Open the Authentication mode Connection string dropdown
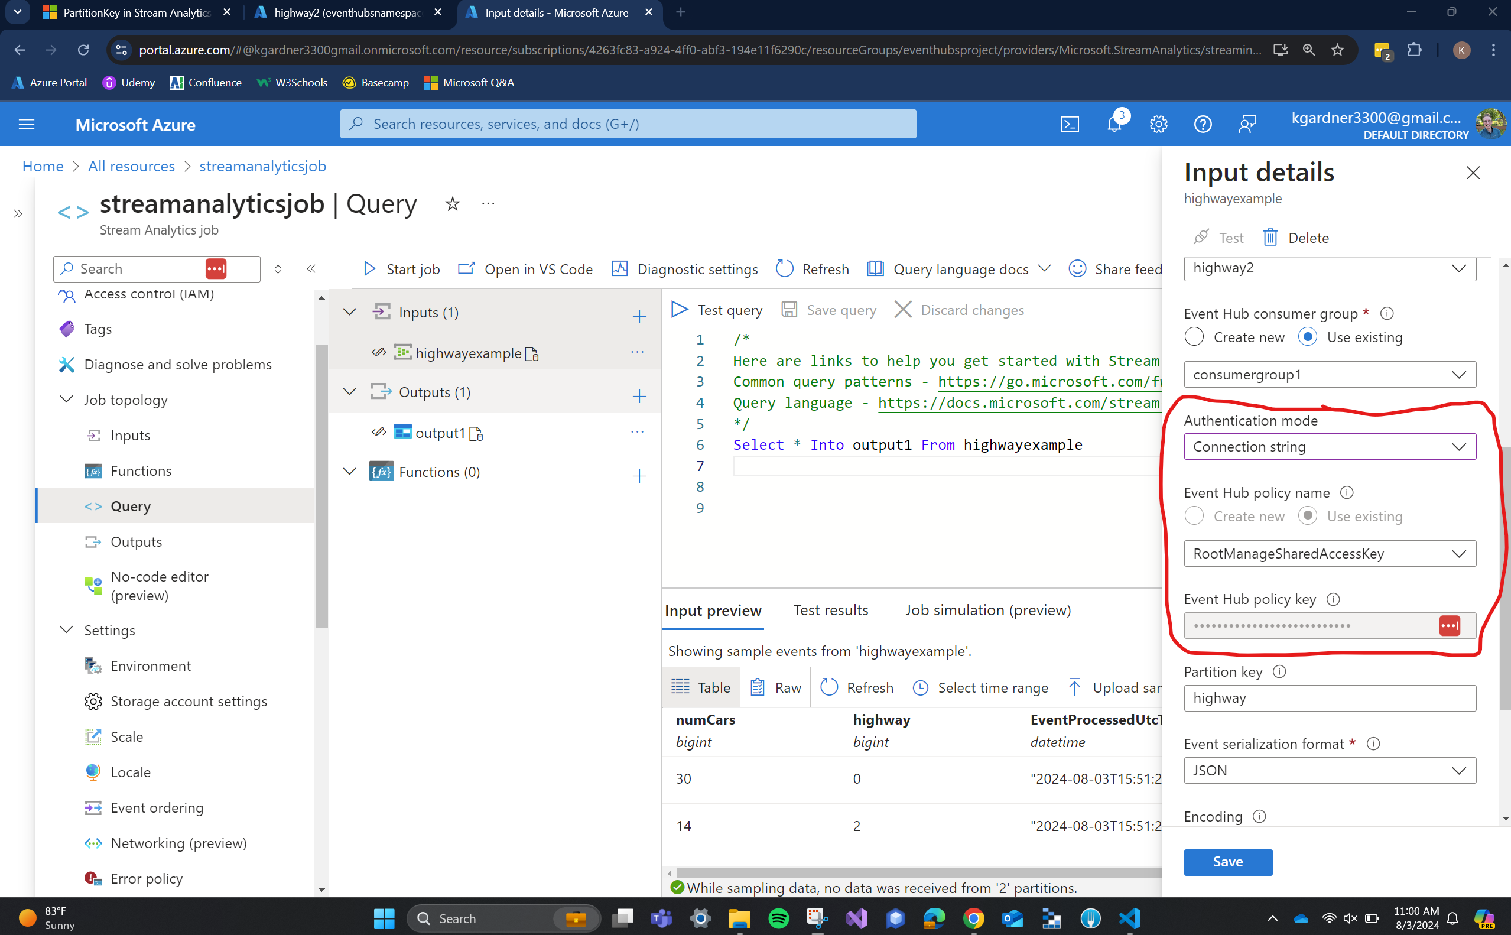 (1330, 446)
